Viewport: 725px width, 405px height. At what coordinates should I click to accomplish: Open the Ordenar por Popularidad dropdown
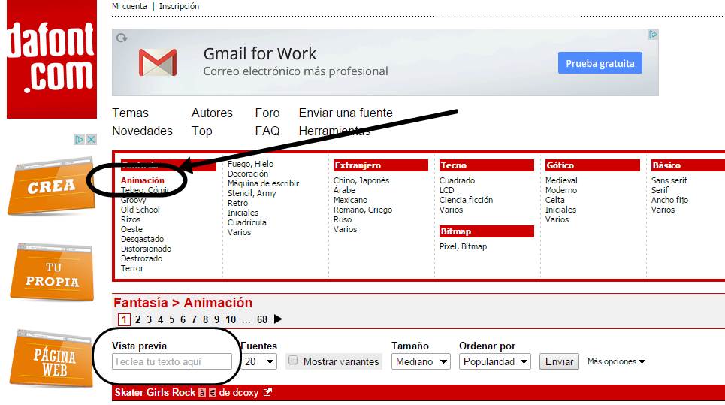495,361
